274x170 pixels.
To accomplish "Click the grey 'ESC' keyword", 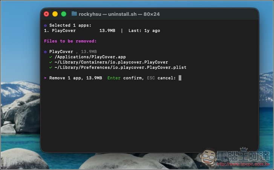I will pos(151,78).
